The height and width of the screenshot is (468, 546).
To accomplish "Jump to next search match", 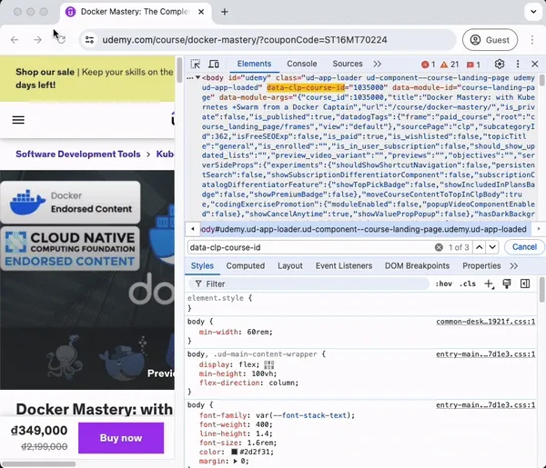I will tap(493, 247).
